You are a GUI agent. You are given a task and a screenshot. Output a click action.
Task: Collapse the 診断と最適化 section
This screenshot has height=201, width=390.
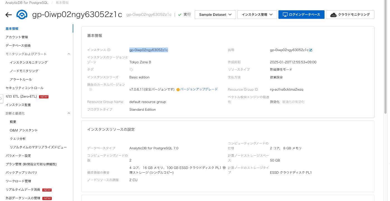pos(69,113)
